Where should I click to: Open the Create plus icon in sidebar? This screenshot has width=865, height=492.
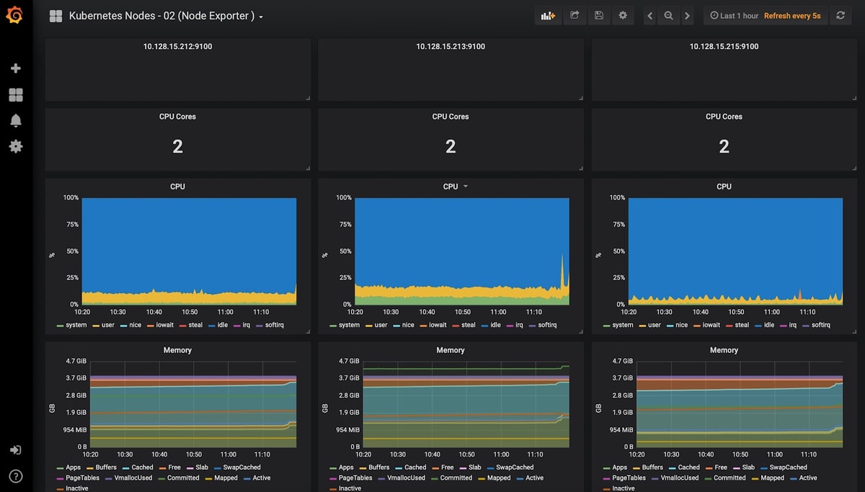[16, 68]
